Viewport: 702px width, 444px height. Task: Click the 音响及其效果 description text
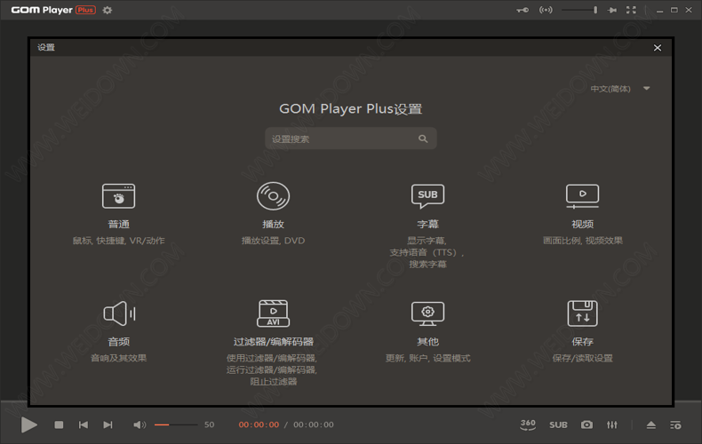(x=119, y=358)
